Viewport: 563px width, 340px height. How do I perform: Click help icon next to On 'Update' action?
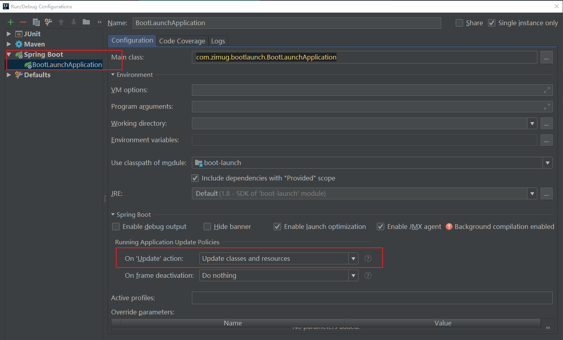tap(368, 258)
